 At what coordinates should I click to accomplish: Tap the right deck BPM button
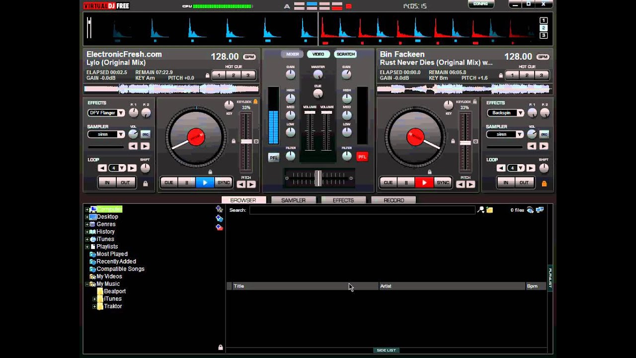point(543,57)
